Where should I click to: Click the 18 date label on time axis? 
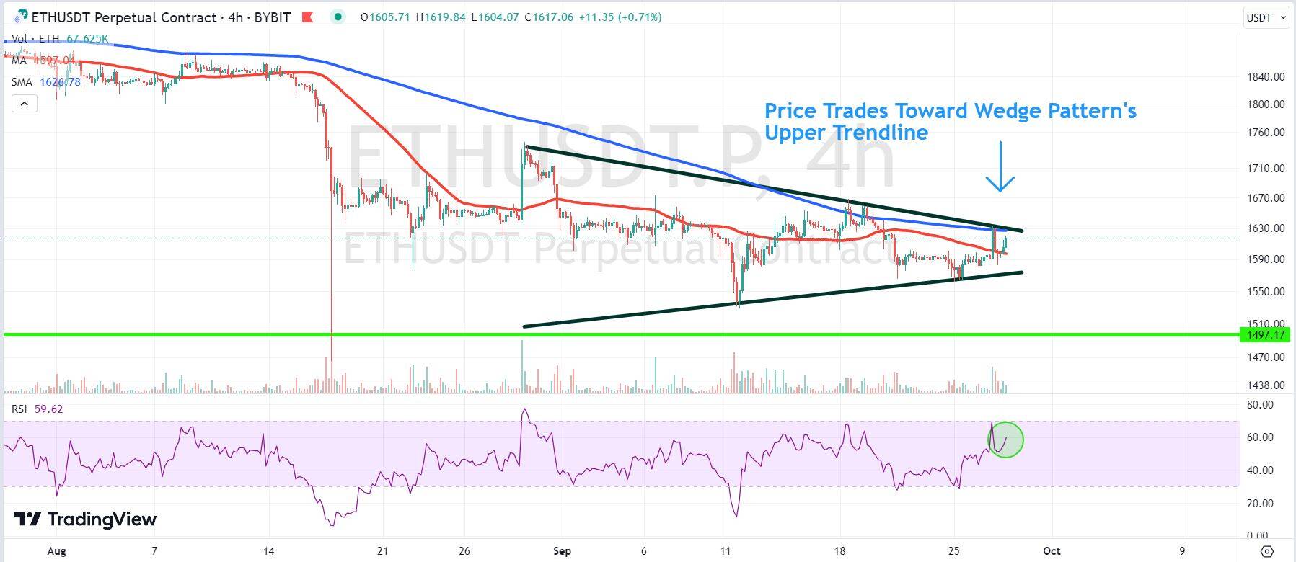(x=839, y=551)
